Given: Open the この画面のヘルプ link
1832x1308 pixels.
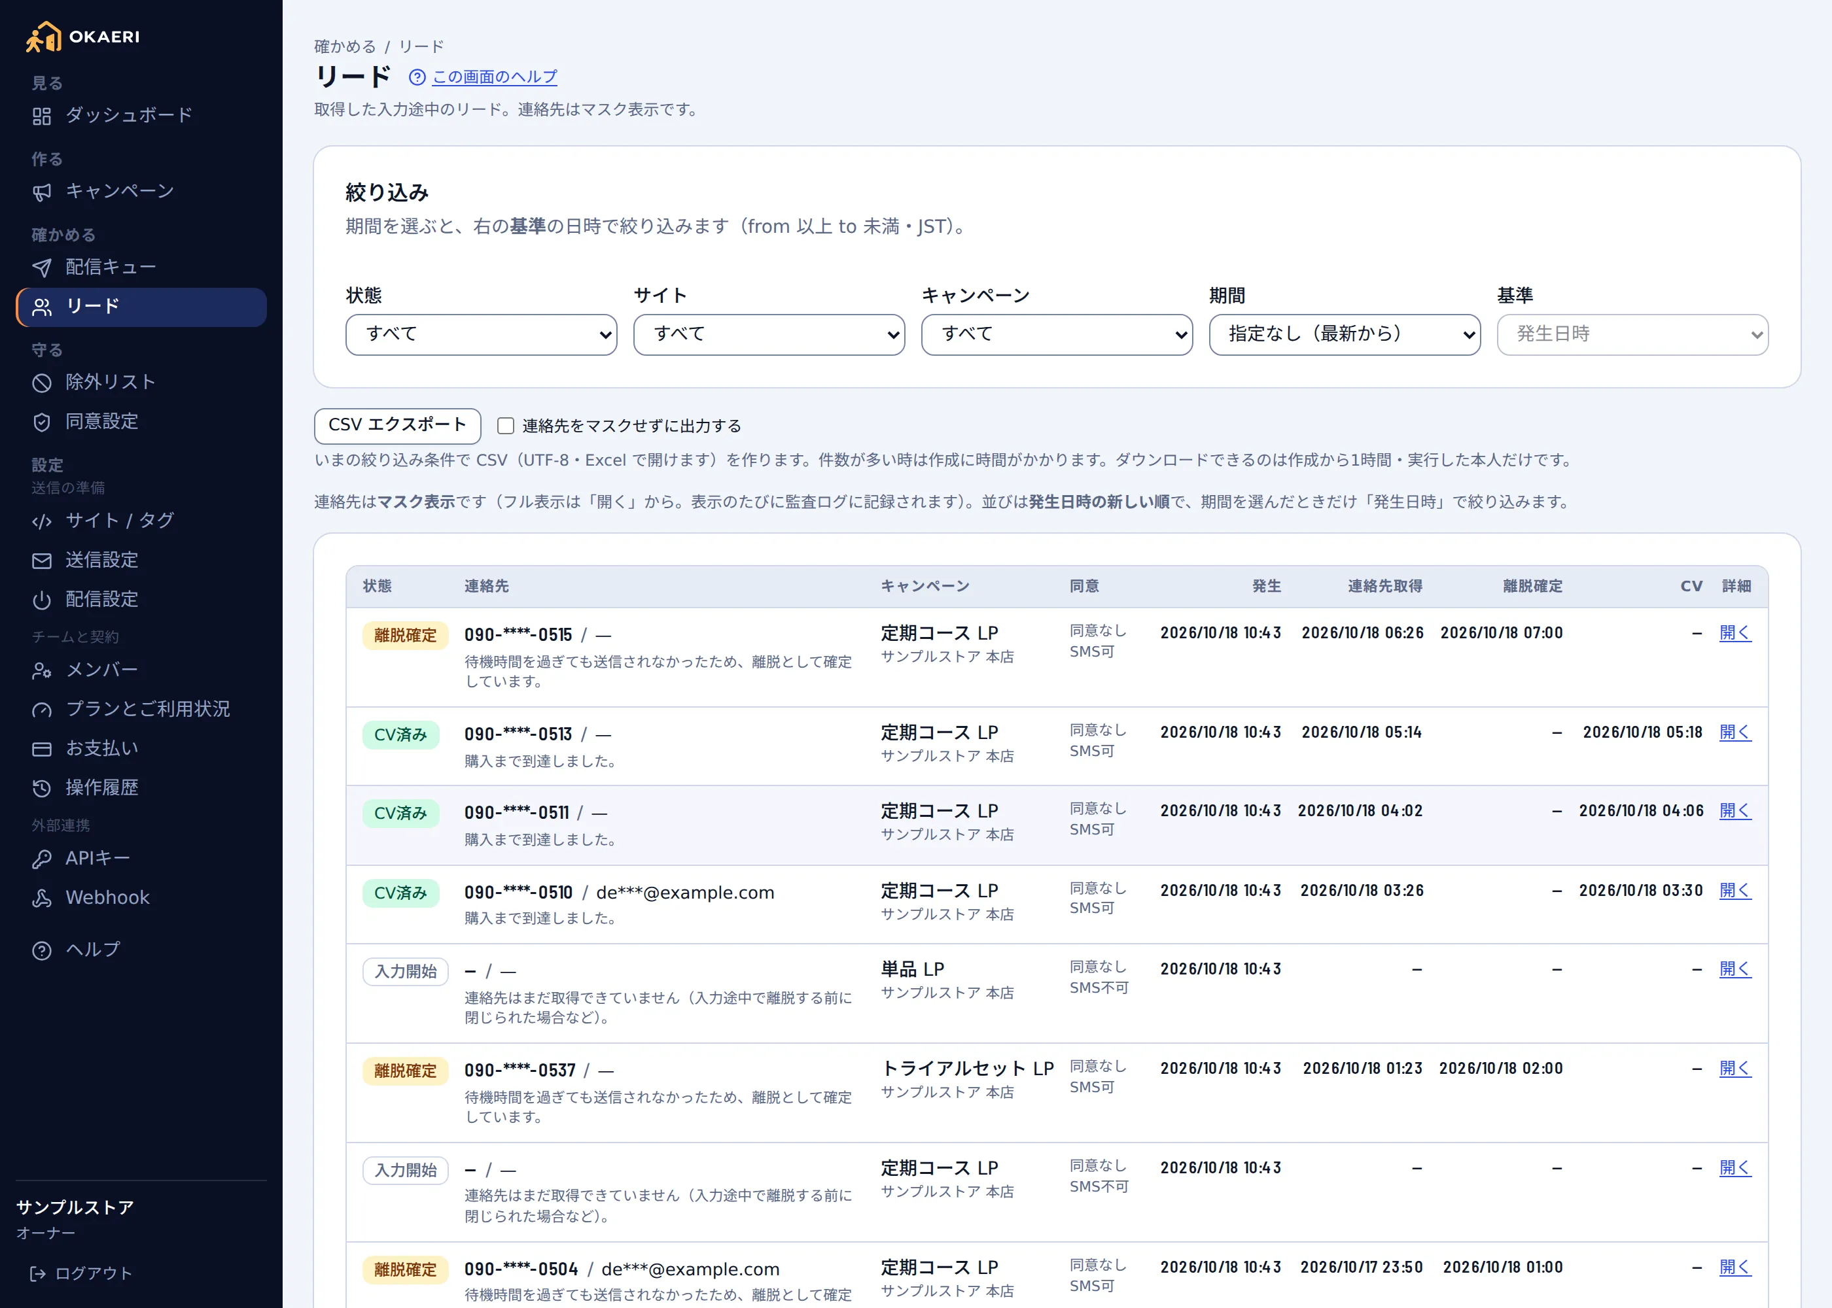Looking at the screenshot, I should coord(495,77).
